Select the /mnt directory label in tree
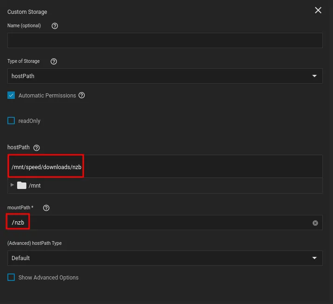 click(35, 186)
